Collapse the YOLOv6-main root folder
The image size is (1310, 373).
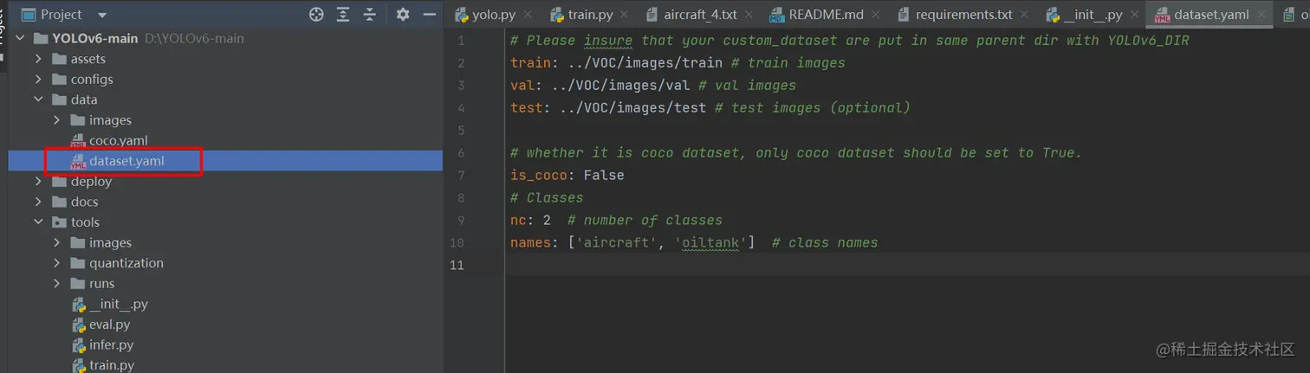[20, 38]
